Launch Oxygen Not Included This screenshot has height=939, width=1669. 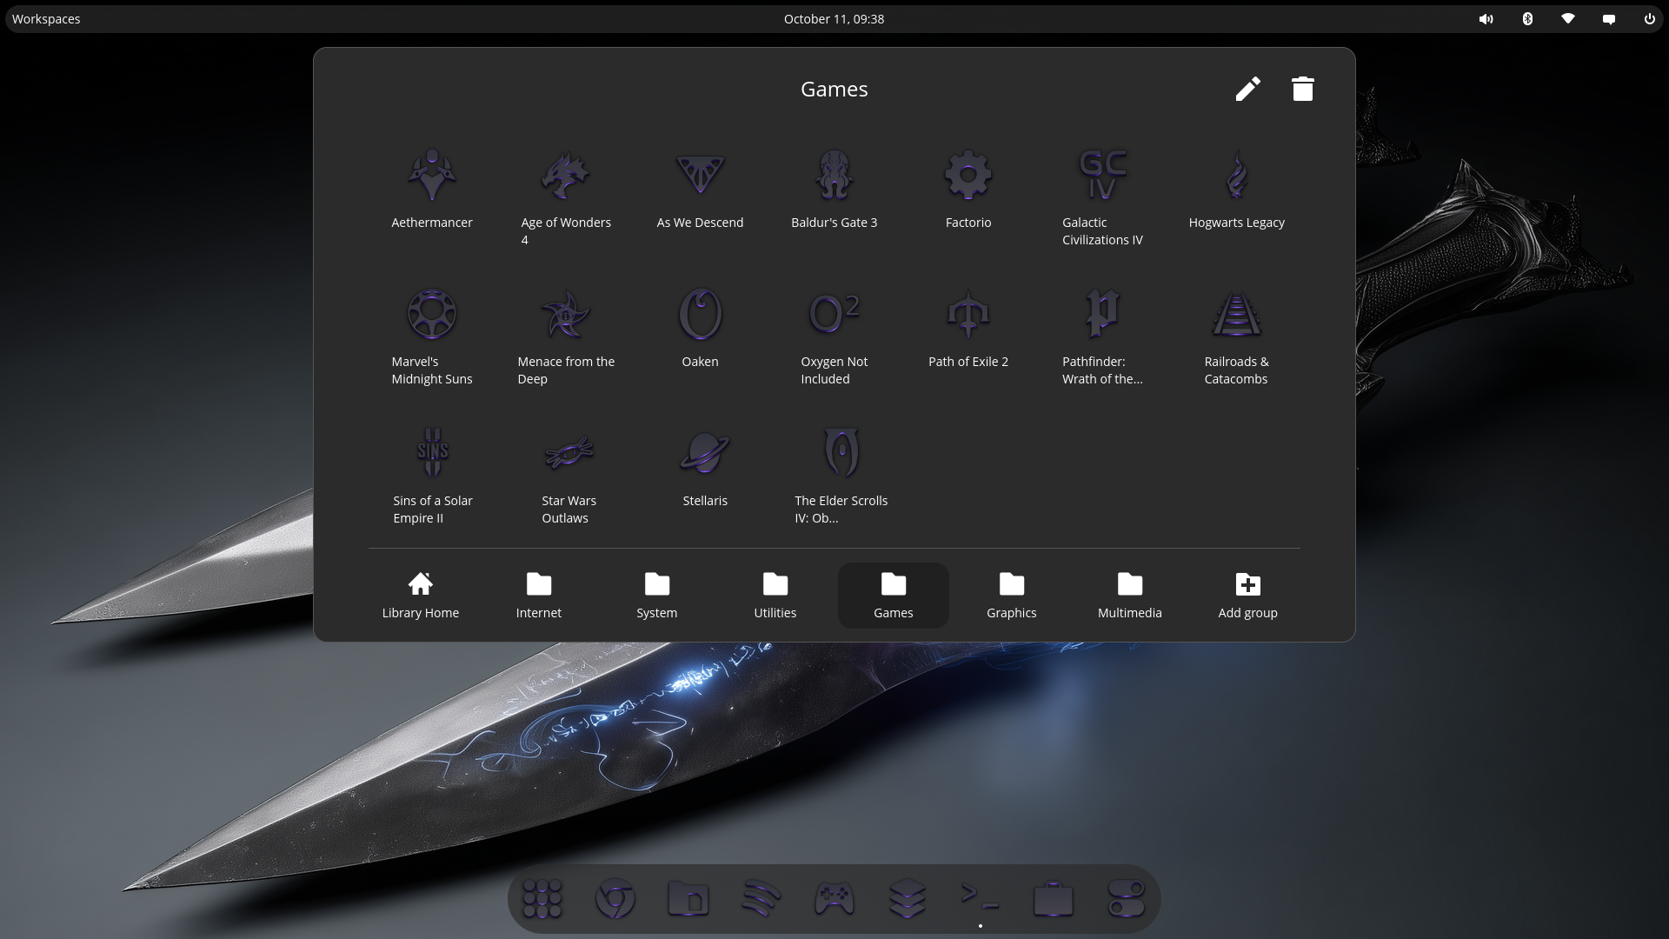(834, 316)
